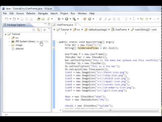Expand the src folder node
Image resolution: width=162 pixels, height=122 pixels.
tap(9, 38)
